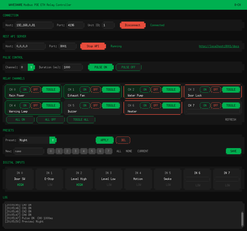Toggle CH 0 Main Power relay

click(x=51, y=90)
